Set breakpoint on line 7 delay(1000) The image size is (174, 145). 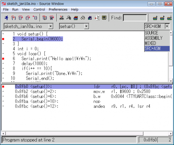pos(3,63)
